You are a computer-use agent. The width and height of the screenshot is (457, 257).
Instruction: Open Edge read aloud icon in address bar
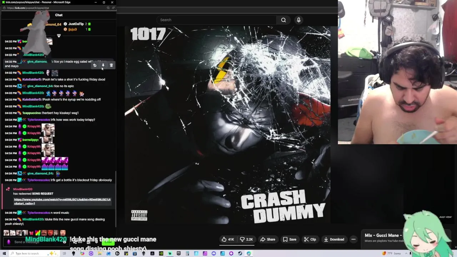pyautogui.click(x=113, y=8)
